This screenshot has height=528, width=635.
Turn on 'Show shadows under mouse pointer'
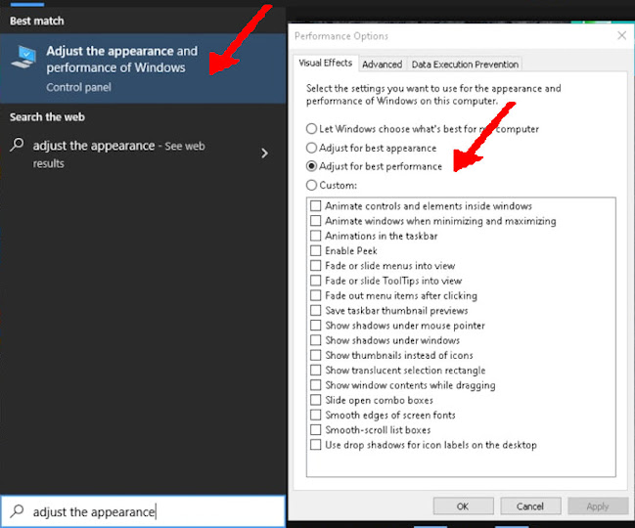pos(315,326)
